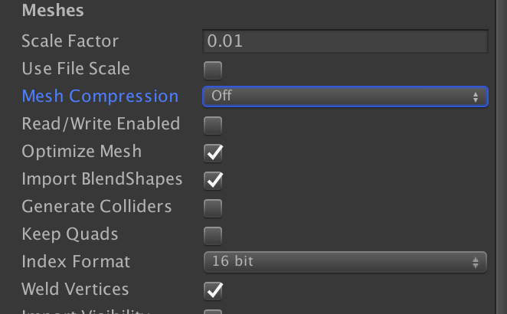Tick the Read/Write Enabled checkbox
The image size is (507, 314).
[213, 125]
